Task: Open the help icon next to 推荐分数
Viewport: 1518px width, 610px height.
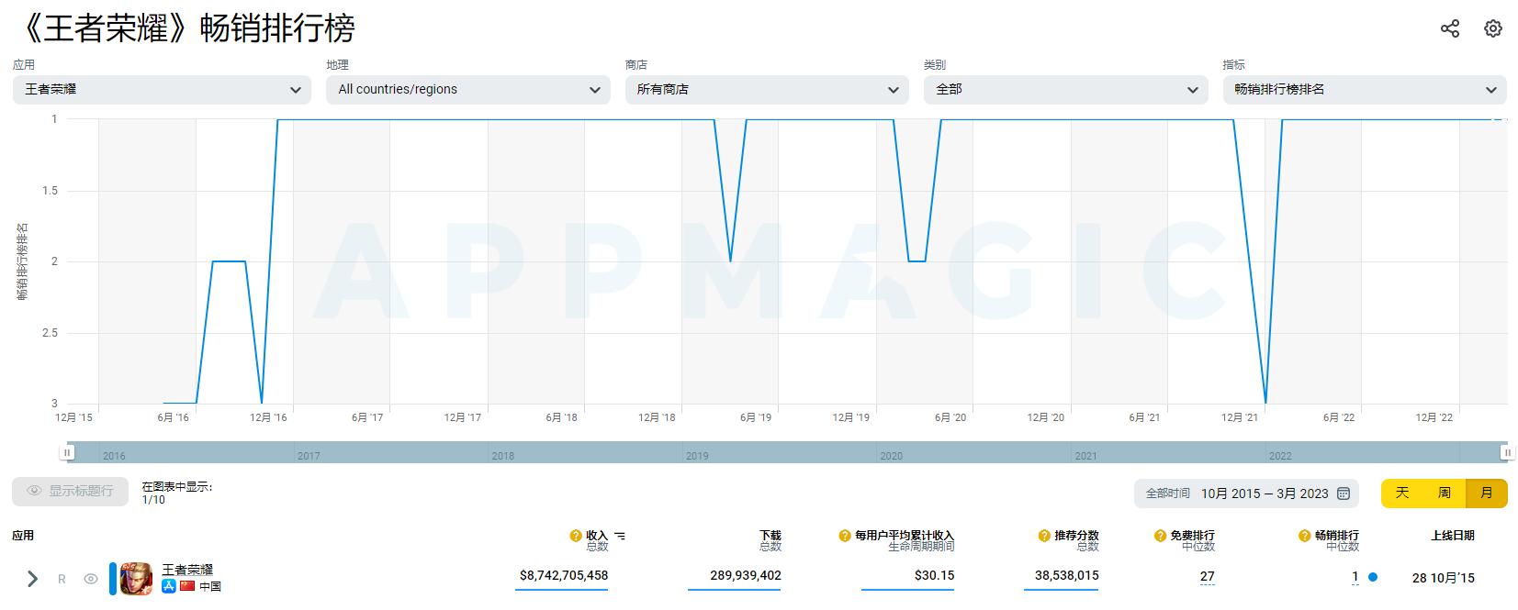Action: (x=1044, y=536)
